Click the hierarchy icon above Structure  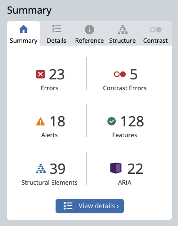tap(122, 29)
